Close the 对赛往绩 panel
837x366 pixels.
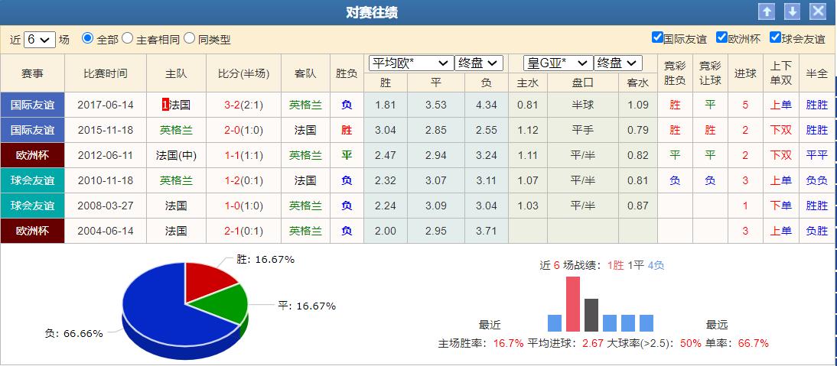[x=817, y=11]
